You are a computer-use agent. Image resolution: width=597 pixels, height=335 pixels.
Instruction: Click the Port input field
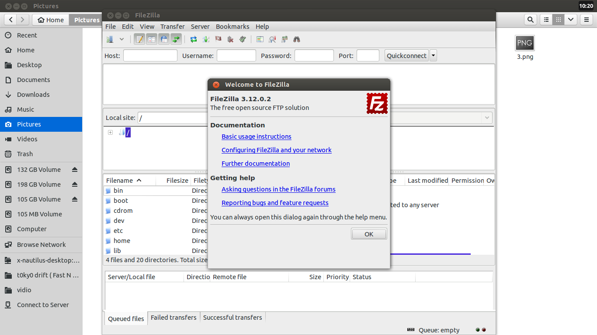[368, 55]
